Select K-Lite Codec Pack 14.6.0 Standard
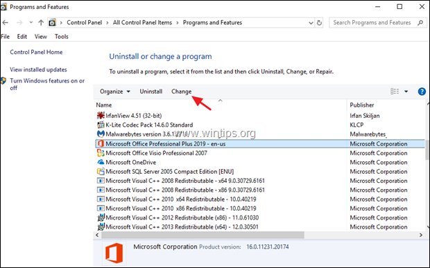The height and width of the screenshot is (268, 430). click(149, 125)
